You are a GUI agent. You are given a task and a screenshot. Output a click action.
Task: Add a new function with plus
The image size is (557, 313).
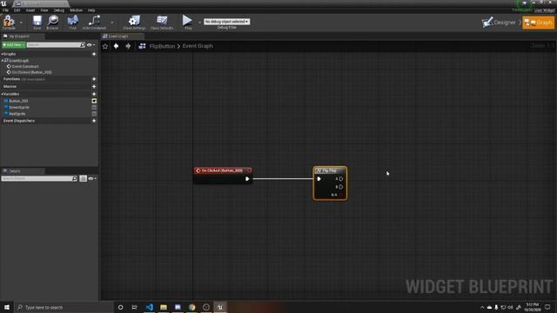point(94,79)
